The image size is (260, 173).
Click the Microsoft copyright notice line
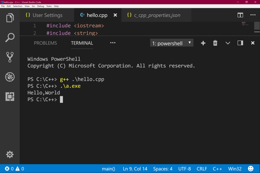(x=111, y=66)
